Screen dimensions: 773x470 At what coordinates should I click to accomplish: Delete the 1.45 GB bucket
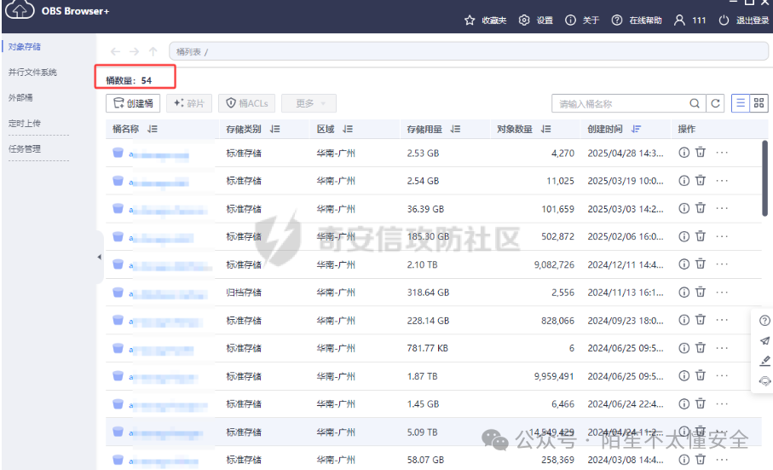point(701,403)
